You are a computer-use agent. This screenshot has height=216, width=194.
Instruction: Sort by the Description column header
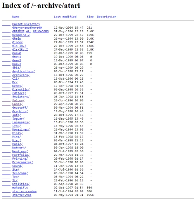(x=107, y=17)
